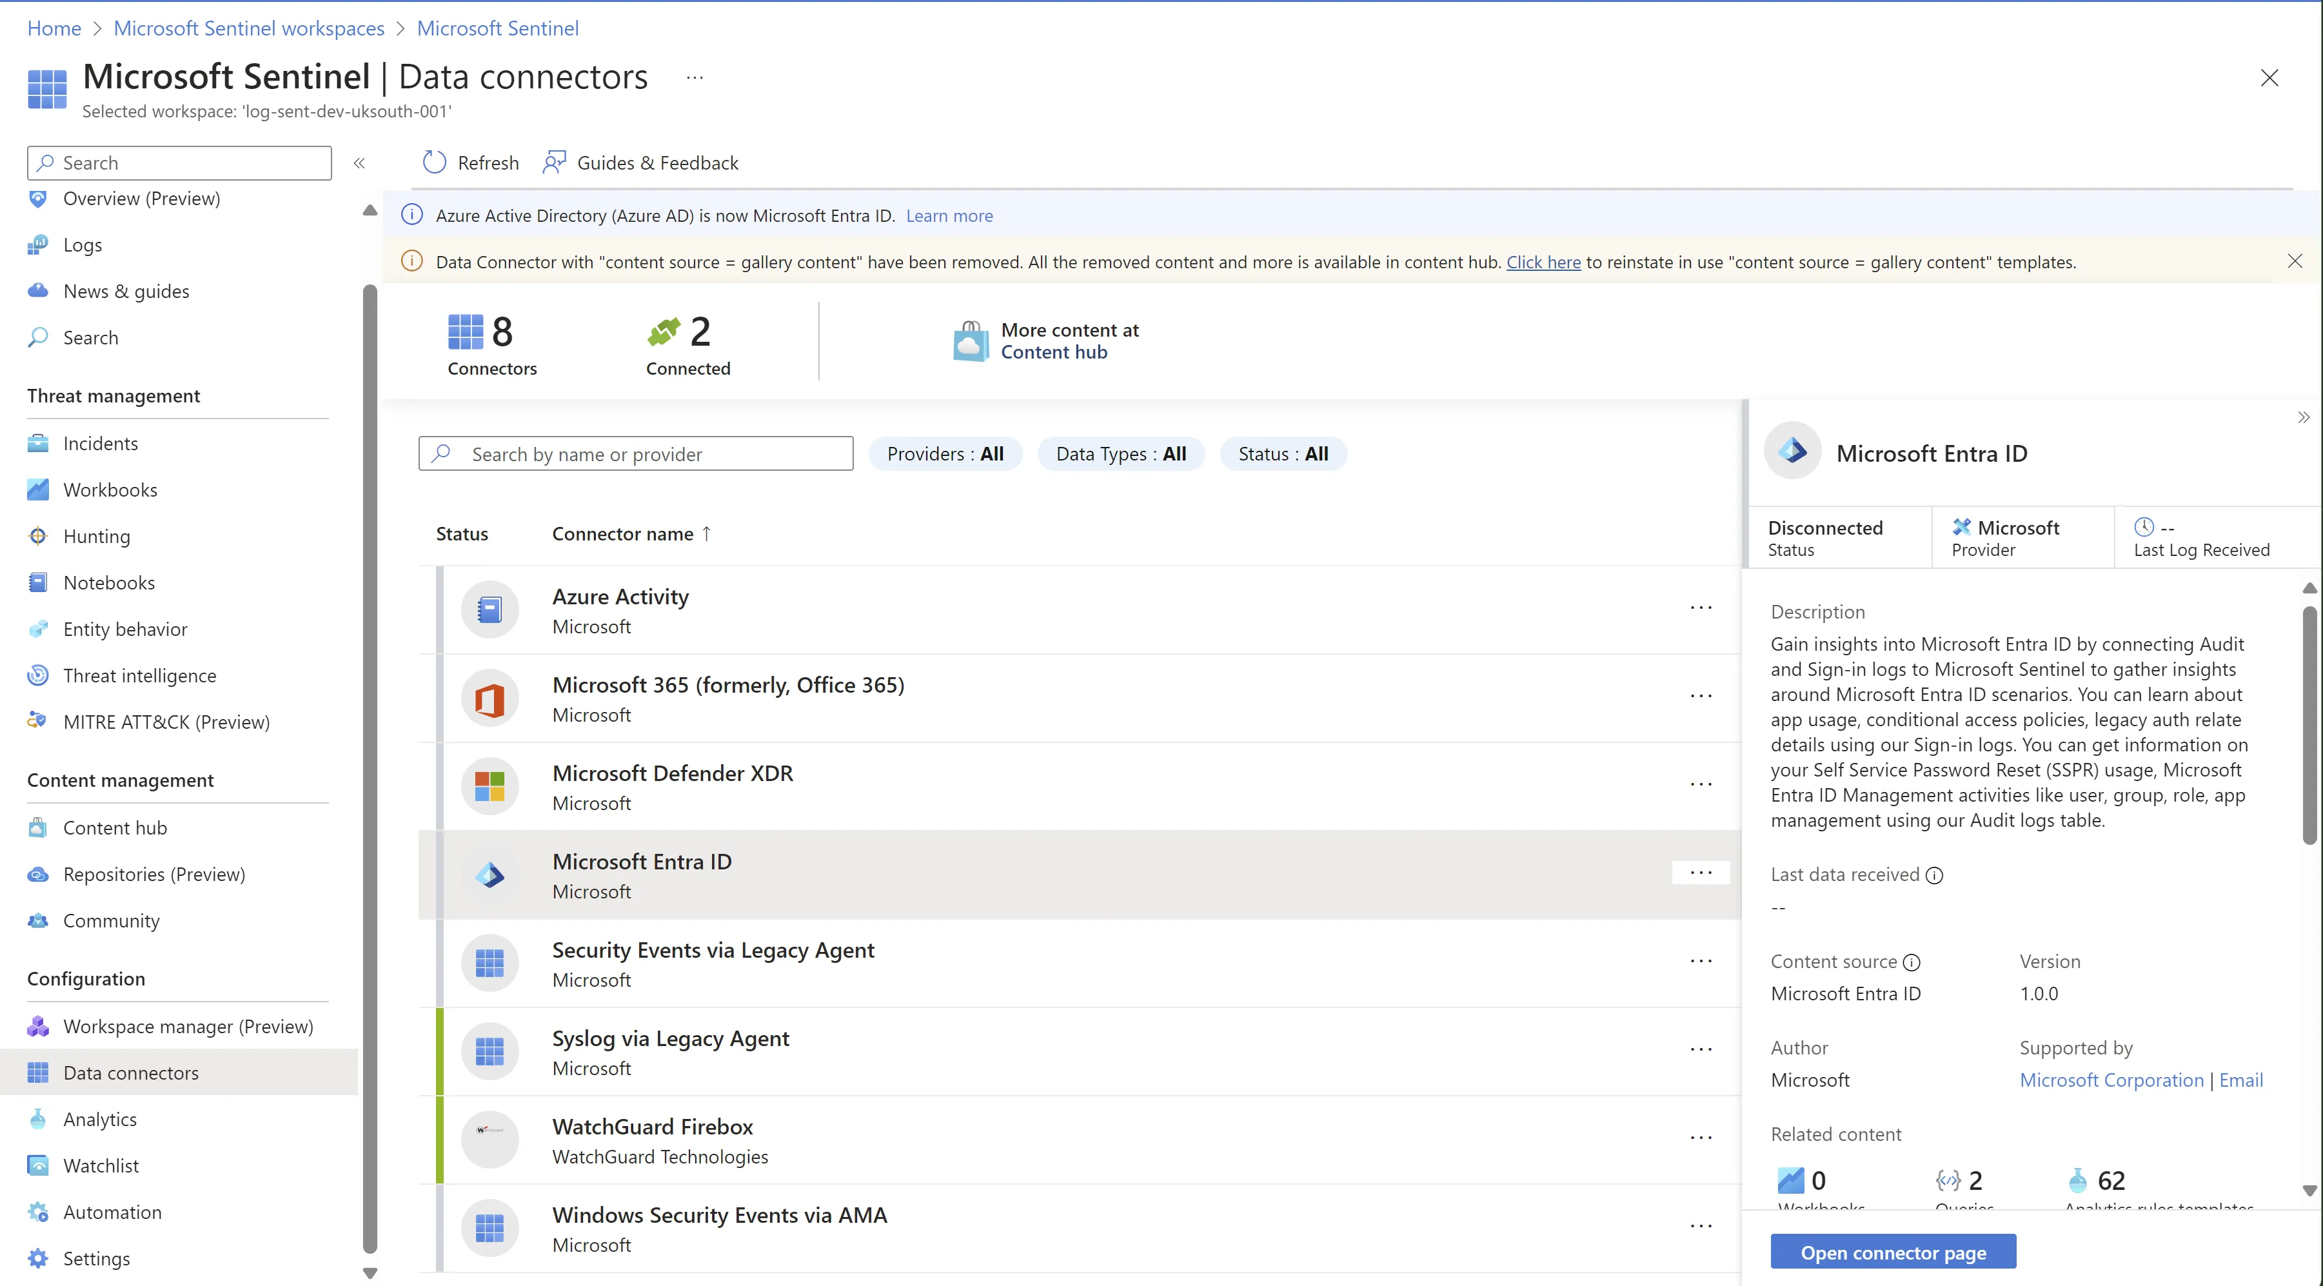Open the Providers : All filter

click(x=945, y=453)
